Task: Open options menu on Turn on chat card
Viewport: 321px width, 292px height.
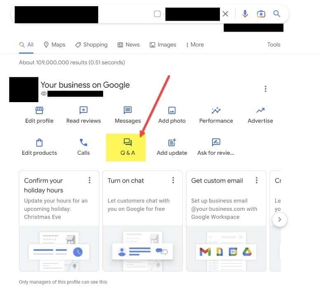Action: [173, 180]
